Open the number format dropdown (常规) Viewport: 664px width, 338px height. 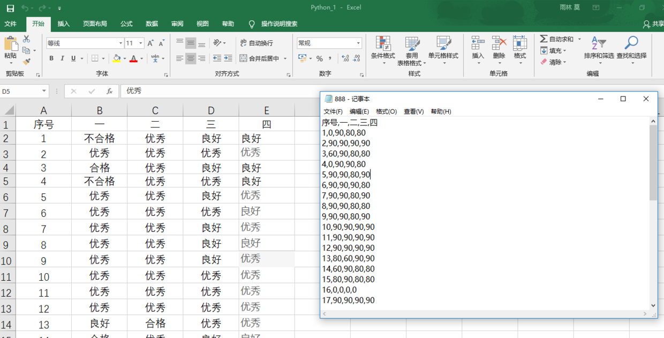pyautogui.click(x=358, y=43)
